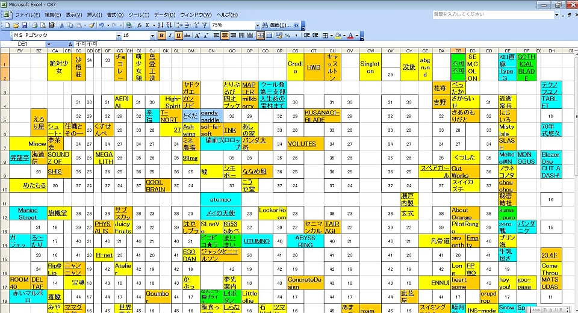
Task: Click the Merge and Center icon
Action: click(260, 36)
